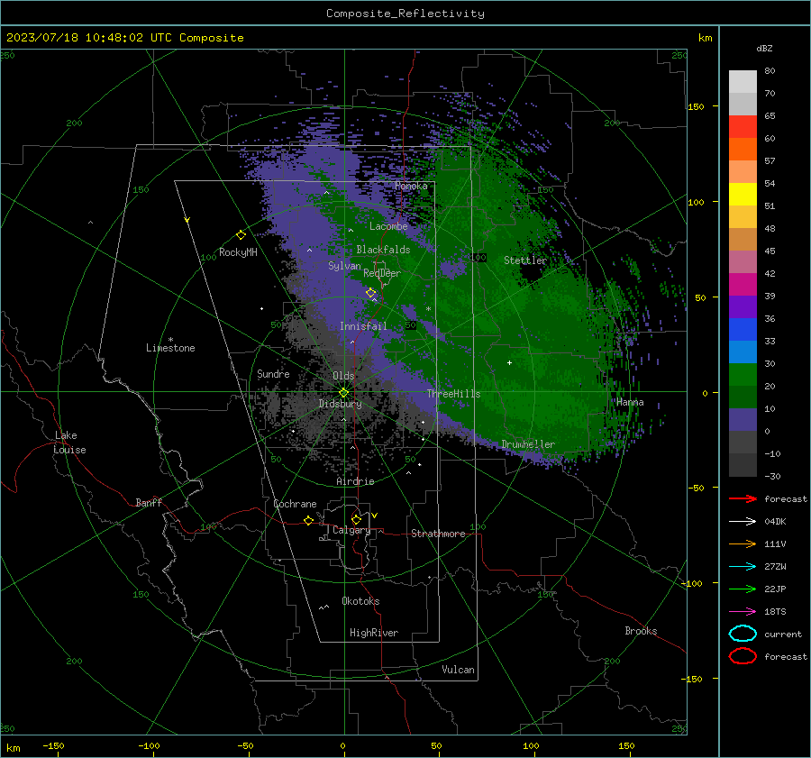Click the Calgary city label
Viewport: 811px width, 758px height.
tap(351, 530)
